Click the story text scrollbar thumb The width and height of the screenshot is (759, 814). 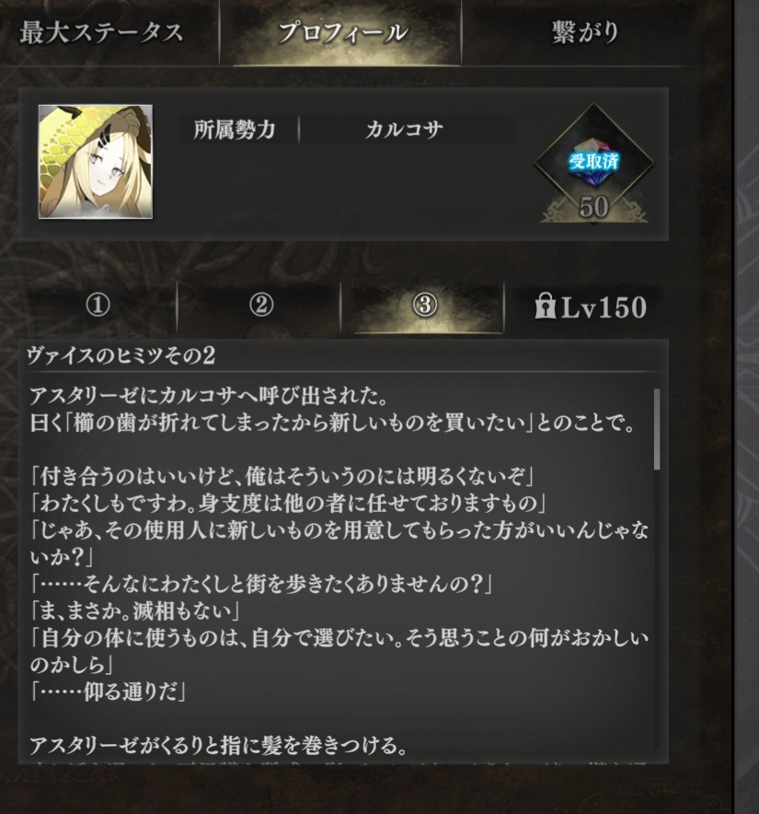657,429
